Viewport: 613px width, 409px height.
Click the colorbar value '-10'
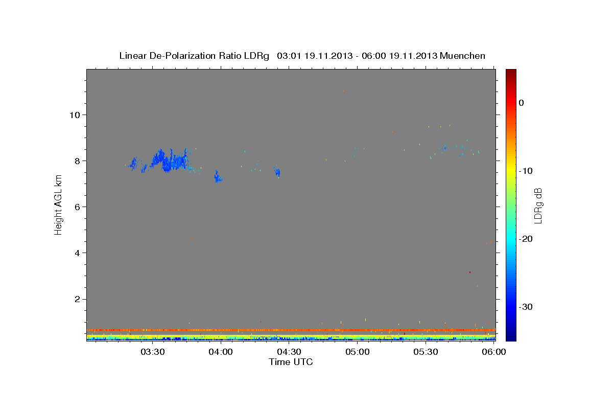point(525,171)
